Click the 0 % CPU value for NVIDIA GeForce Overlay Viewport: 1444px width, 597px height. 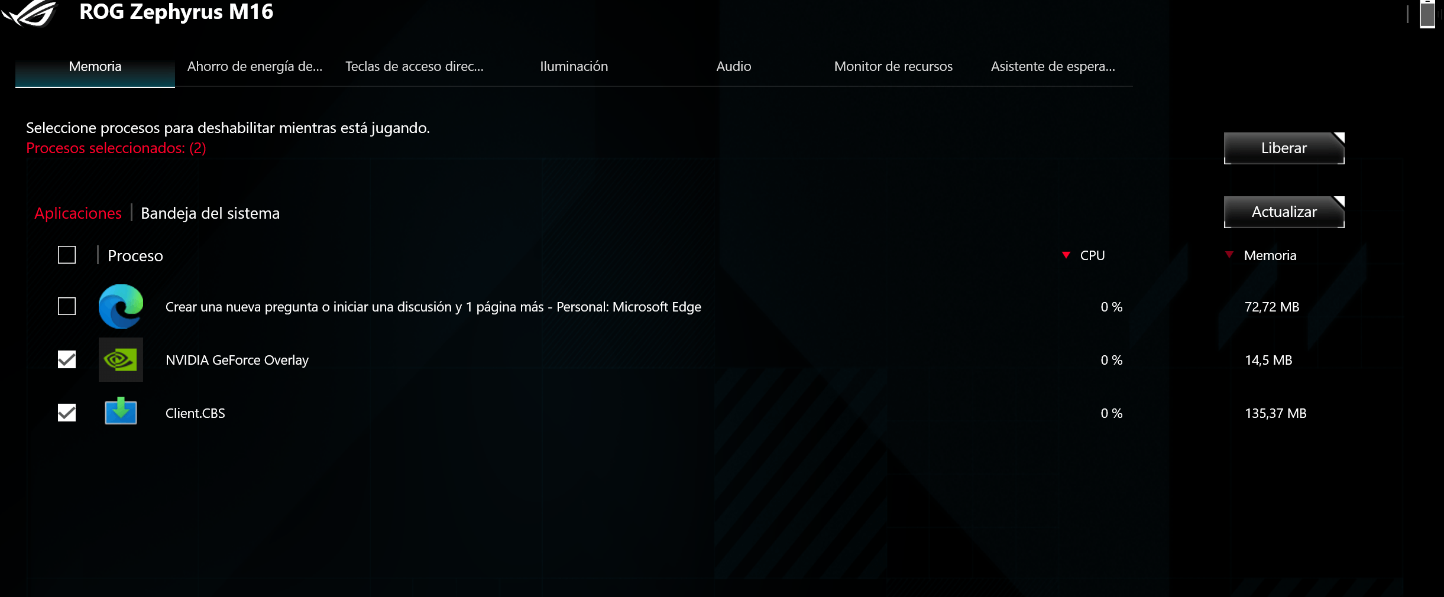pyautogui.click(x=1112, y=360)
